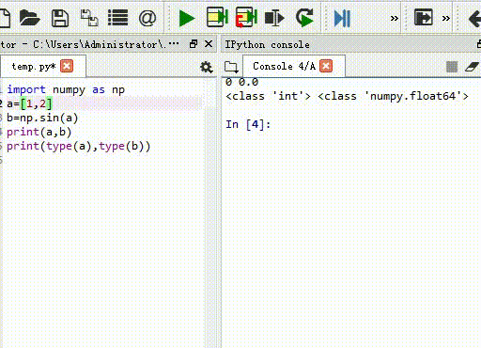
Task: Close the temp.py tab
Action: point(67,66)
